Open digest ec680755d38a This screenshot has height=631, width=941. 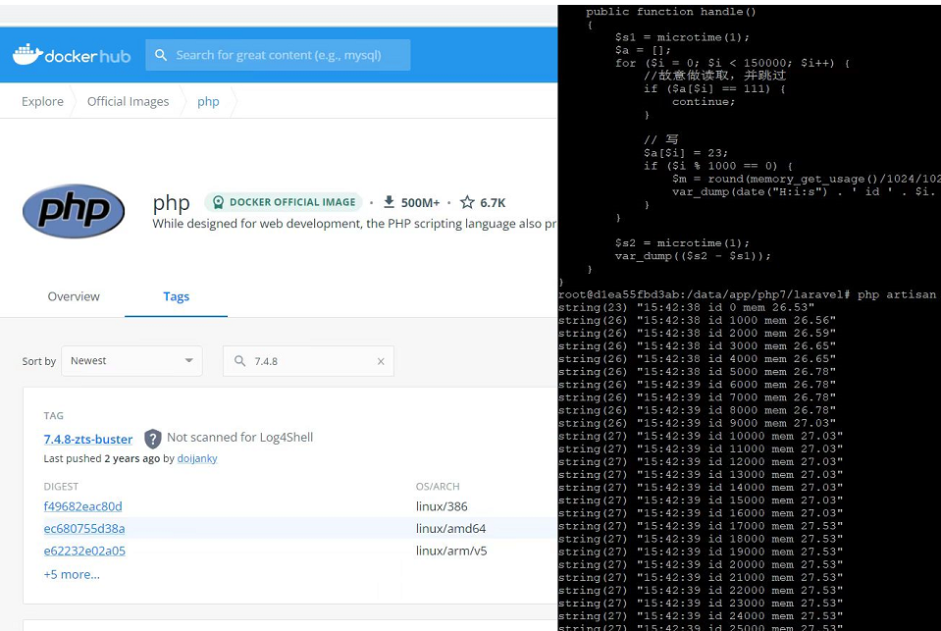pyautogui.click(x=84, y=529)
